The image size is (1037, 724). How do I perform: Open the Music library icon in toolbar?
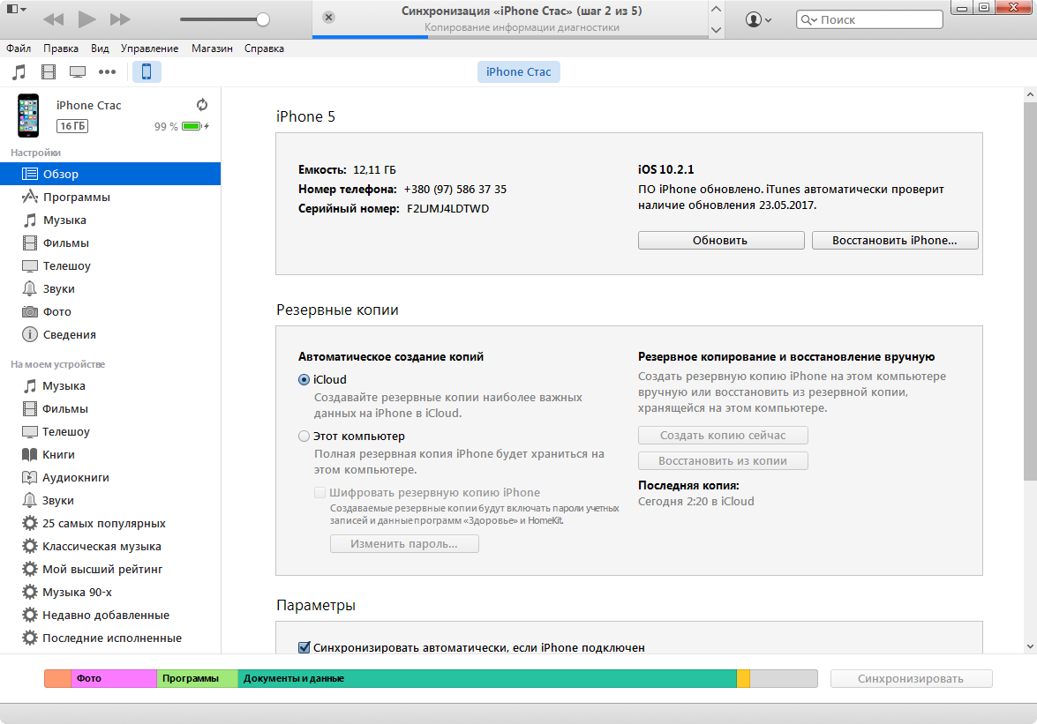19,72
